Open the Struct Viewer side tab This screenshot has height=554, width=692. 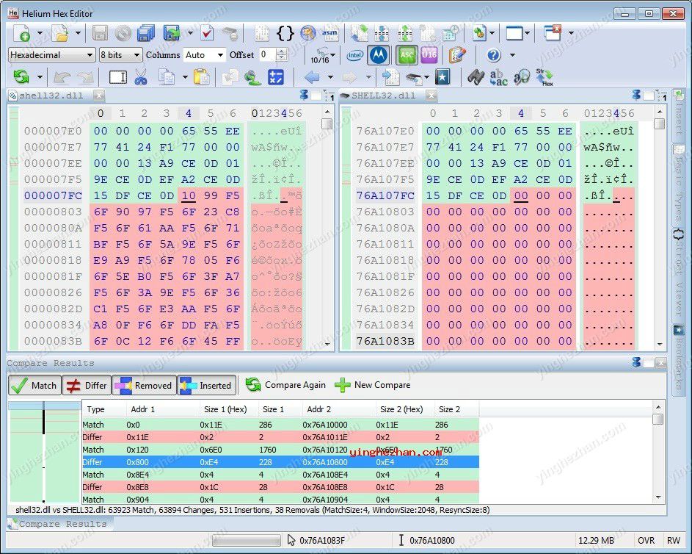click(x=679, y=272)
